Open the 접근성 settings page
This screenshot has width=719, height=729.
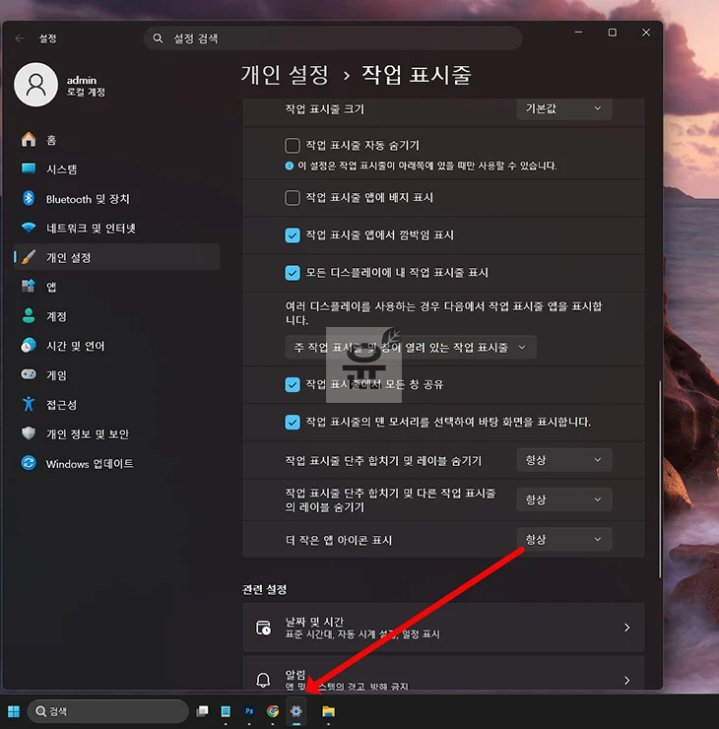coord(116,405)
